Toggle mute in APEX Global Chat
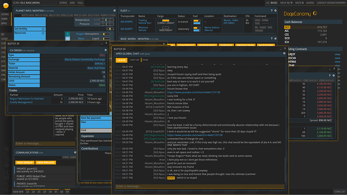 tap(145, 60)
